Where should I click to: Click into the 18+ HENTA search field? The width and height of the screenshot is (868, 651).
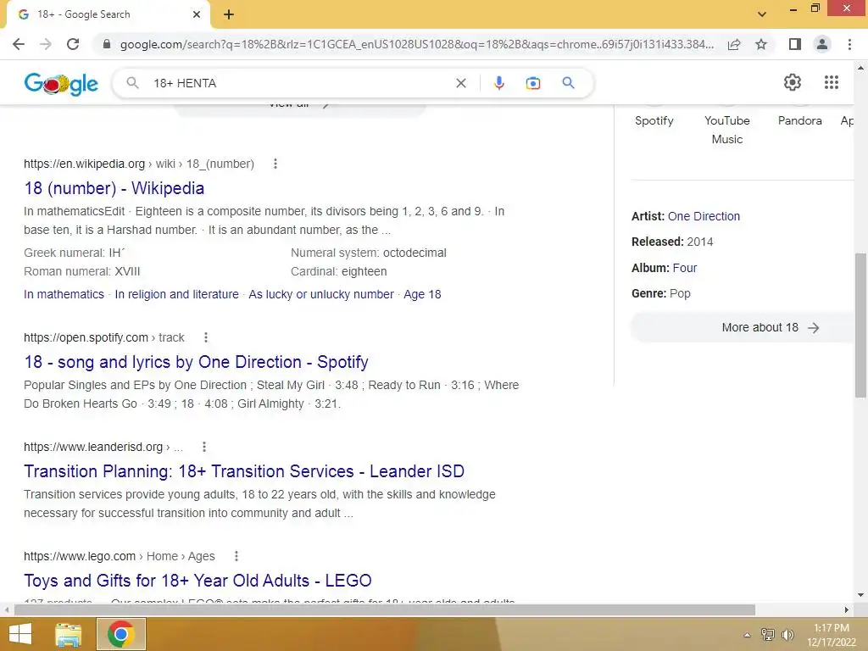pyautogui.click(x=299, y=83)
